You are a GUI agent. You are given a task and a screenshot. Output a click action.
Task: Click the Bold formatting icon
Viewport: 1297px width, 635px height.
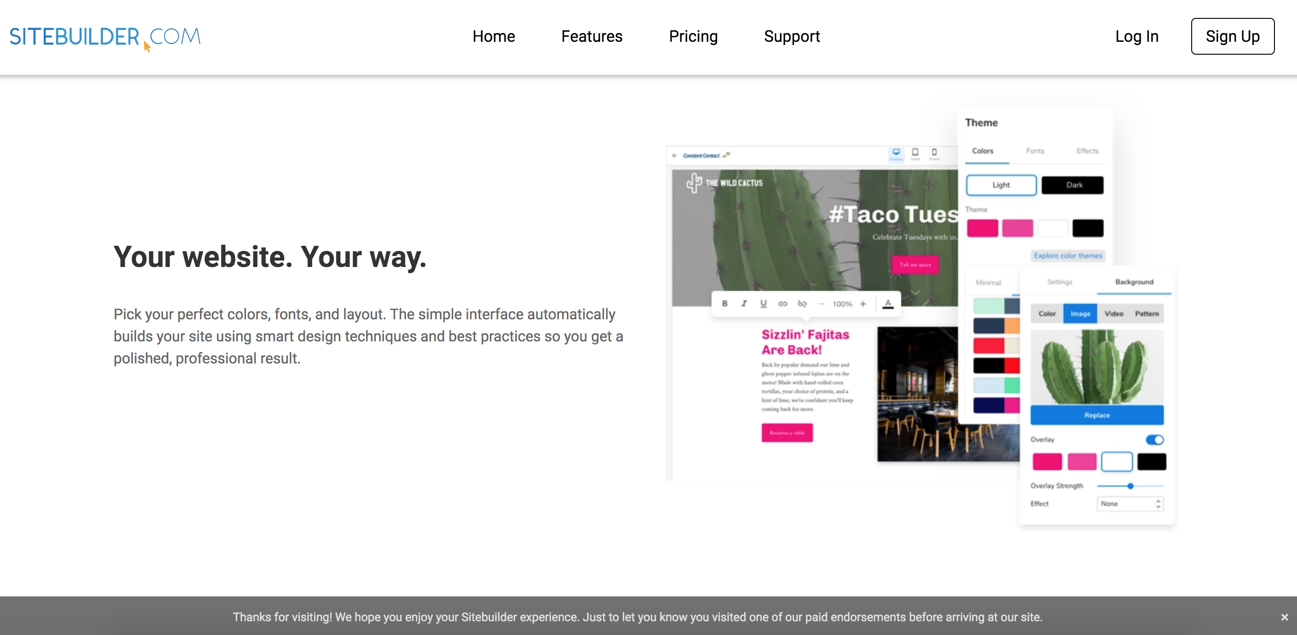click(x=724, y=303)
